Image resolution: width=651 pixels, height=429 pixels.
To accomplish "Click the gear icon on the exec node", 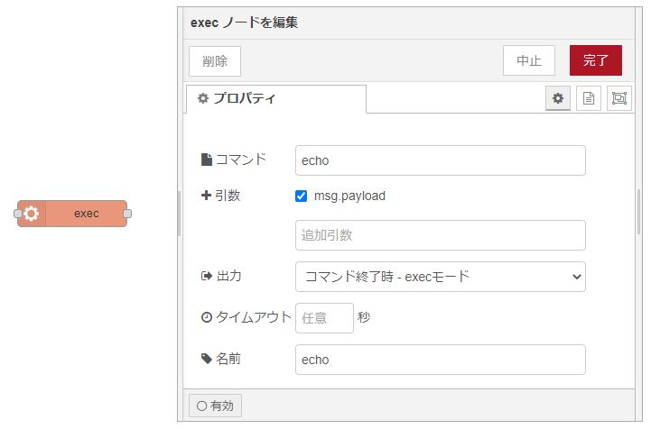I will pos(32,214).
